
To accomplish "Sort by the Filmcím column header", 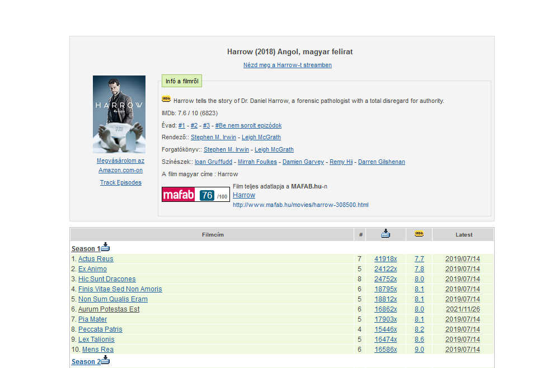I will click(213, 234).
